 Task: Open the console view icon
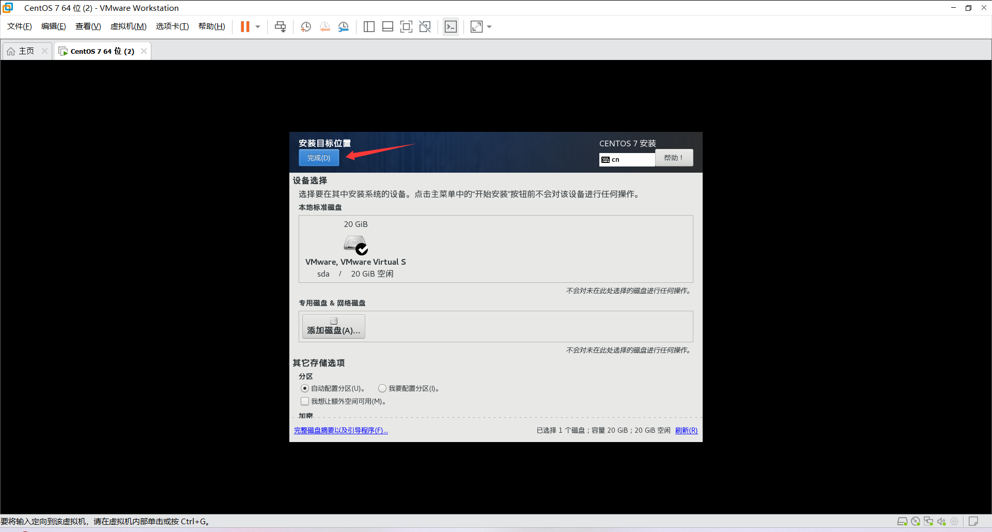(x=451, y=26)
